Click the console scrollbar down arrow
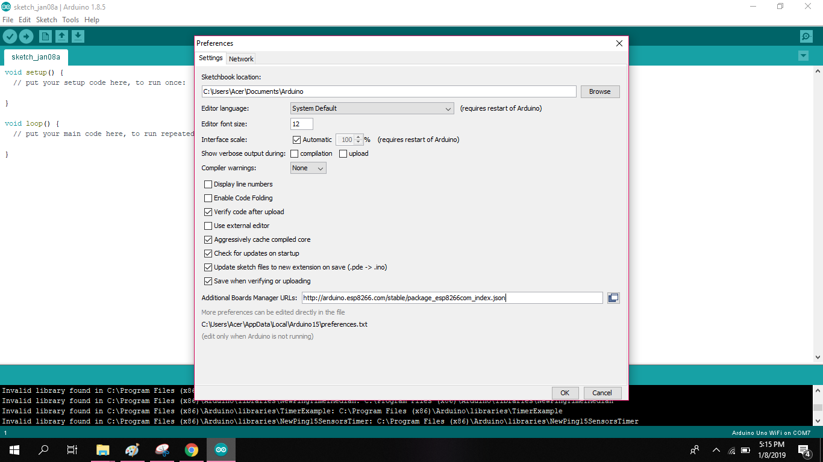Viewport: 823px width, 462px height. (818, 421)
